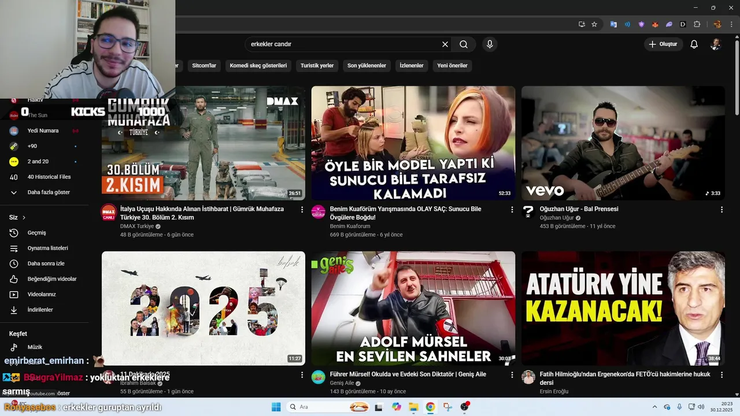Open the Gümrük Muhafaza video thumbnail

203,143
